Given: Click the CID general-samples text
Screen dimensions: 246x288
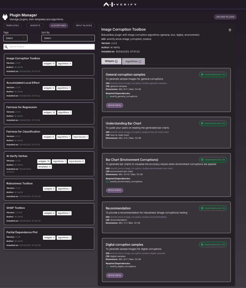Looking at the screenshot, I should 119,86.
